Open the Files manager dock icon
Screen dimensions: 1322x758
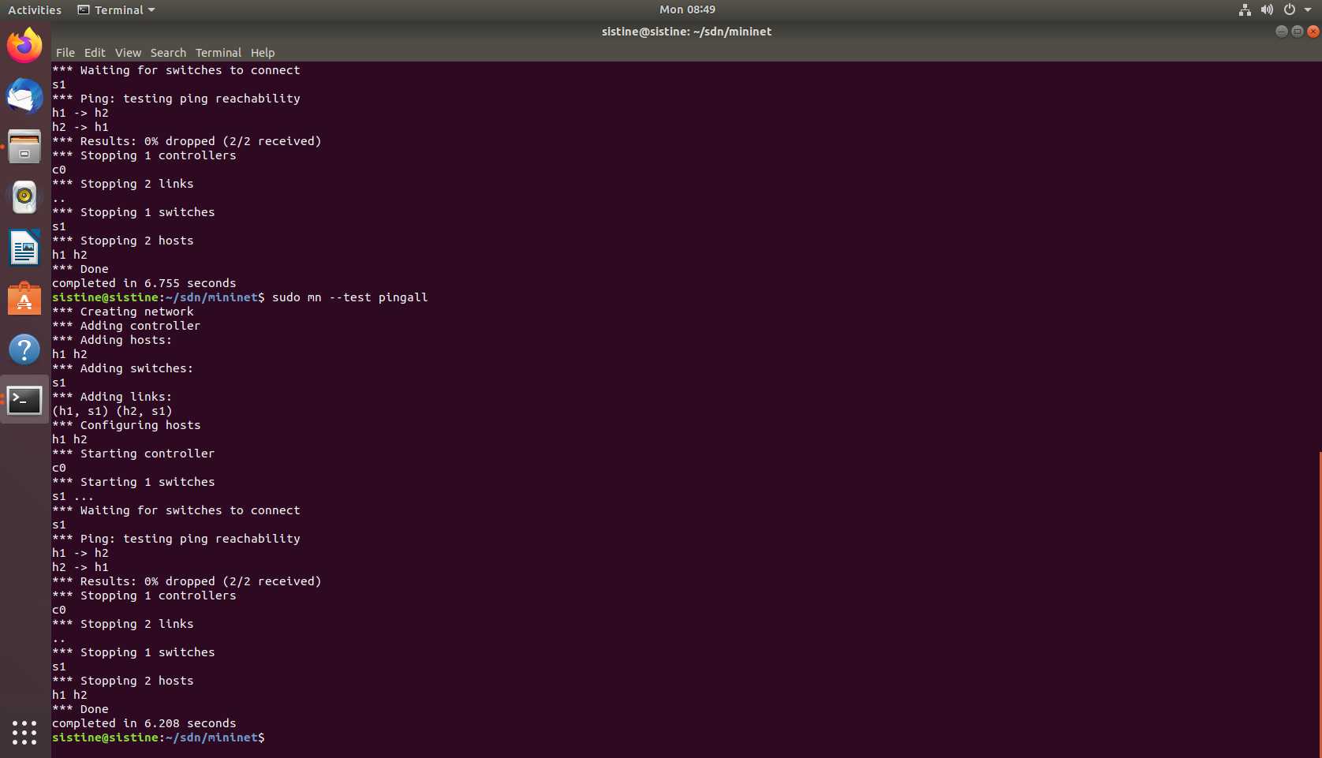(x=24, y=147)
